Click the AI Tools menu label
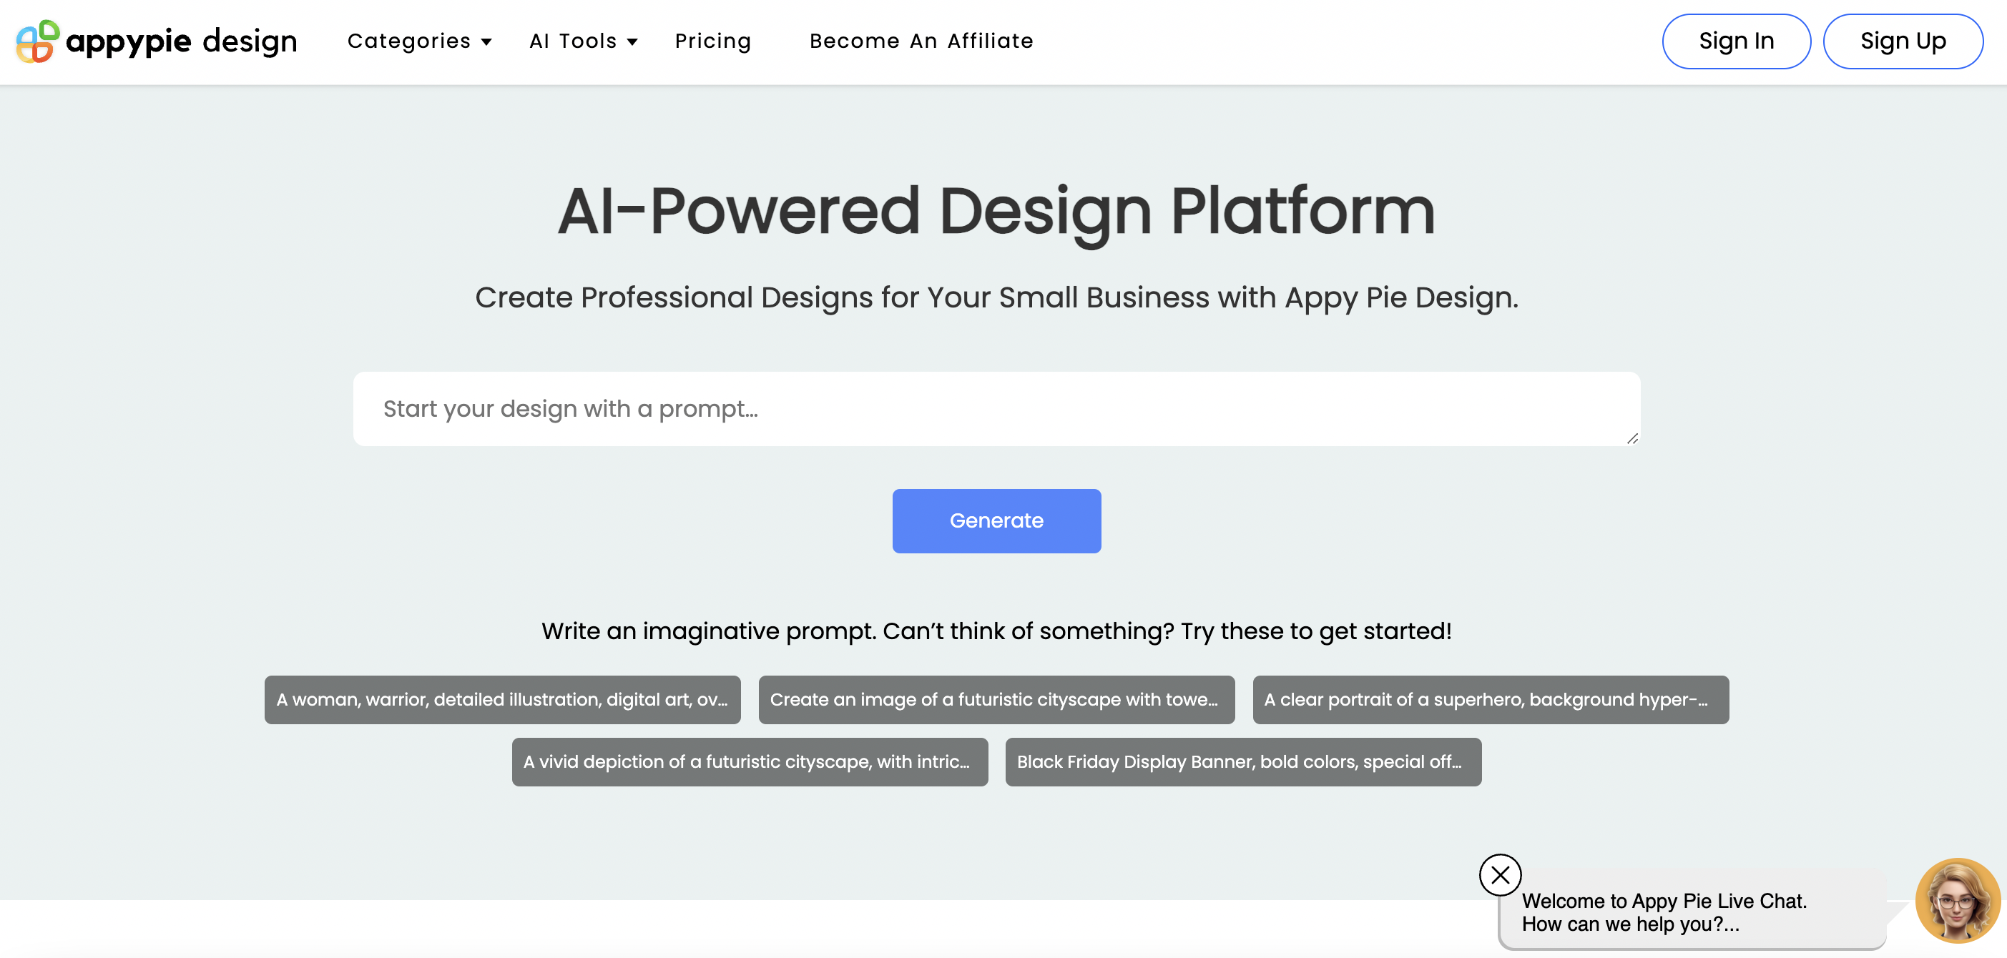This screenshot has height=958, width=2007. [x=573, y=41]
